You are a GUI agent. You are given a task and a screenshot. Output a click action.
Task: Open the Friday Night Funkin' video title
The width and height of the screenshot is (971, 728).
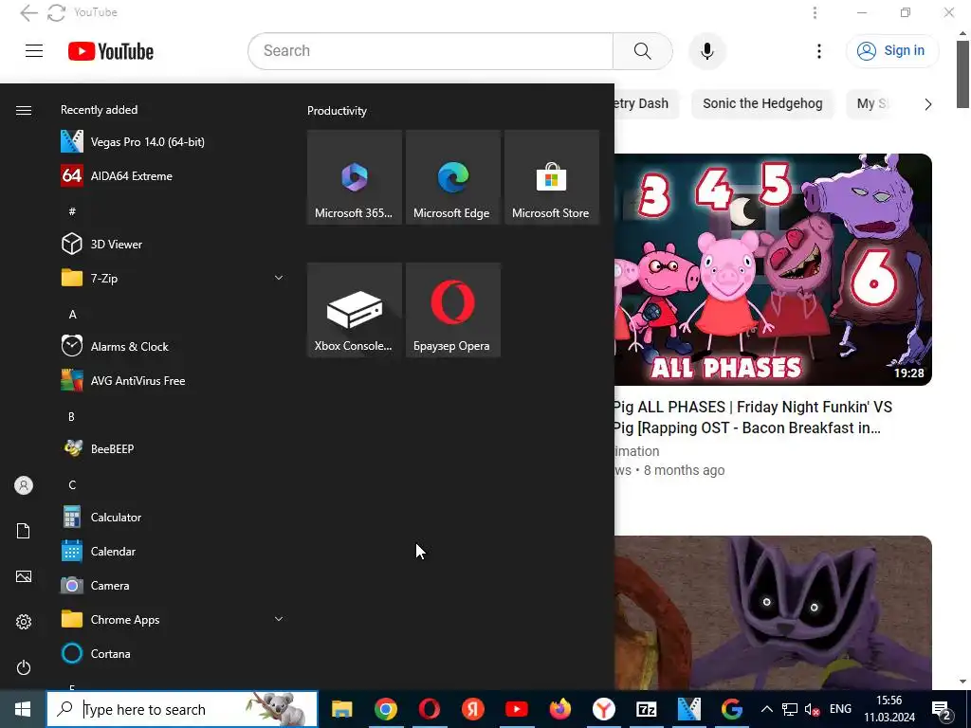[x=752, y=417]
